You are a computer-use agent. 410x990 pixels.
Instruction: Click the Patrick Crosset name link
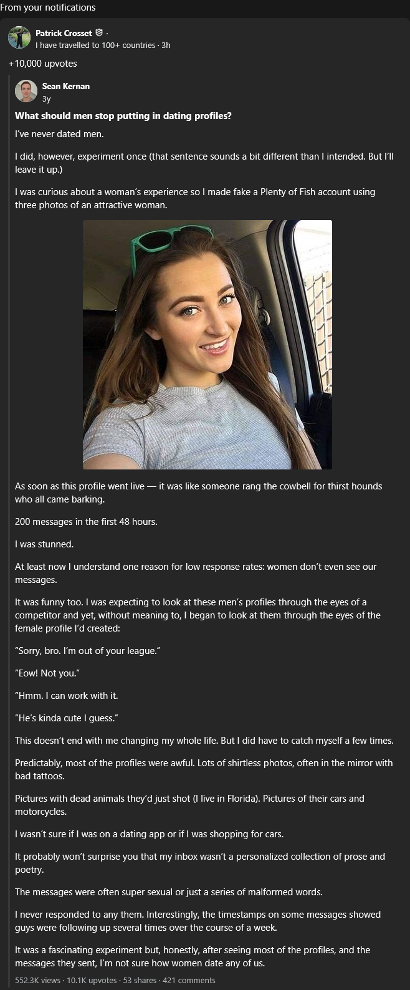point(64,33)
